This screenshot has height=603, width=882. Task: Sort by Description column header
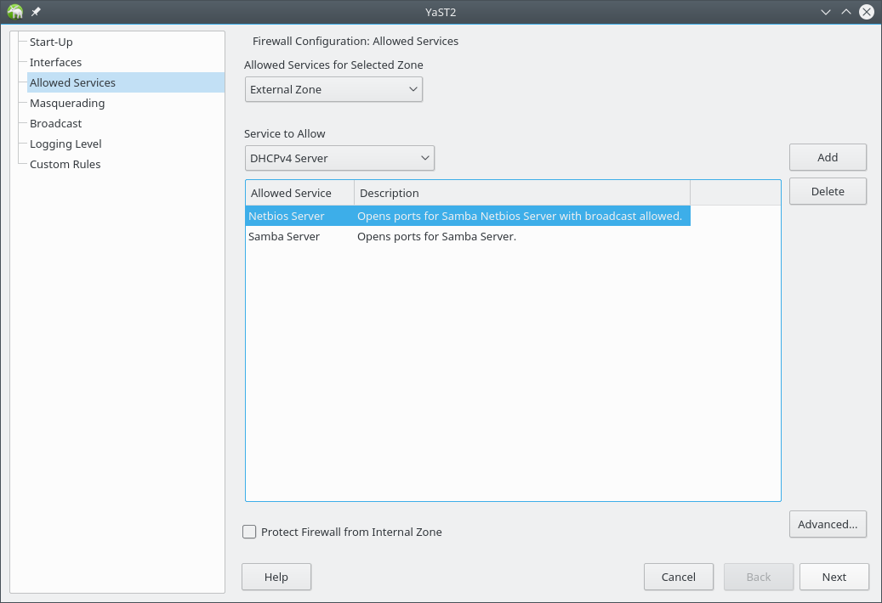coord(522,193)
